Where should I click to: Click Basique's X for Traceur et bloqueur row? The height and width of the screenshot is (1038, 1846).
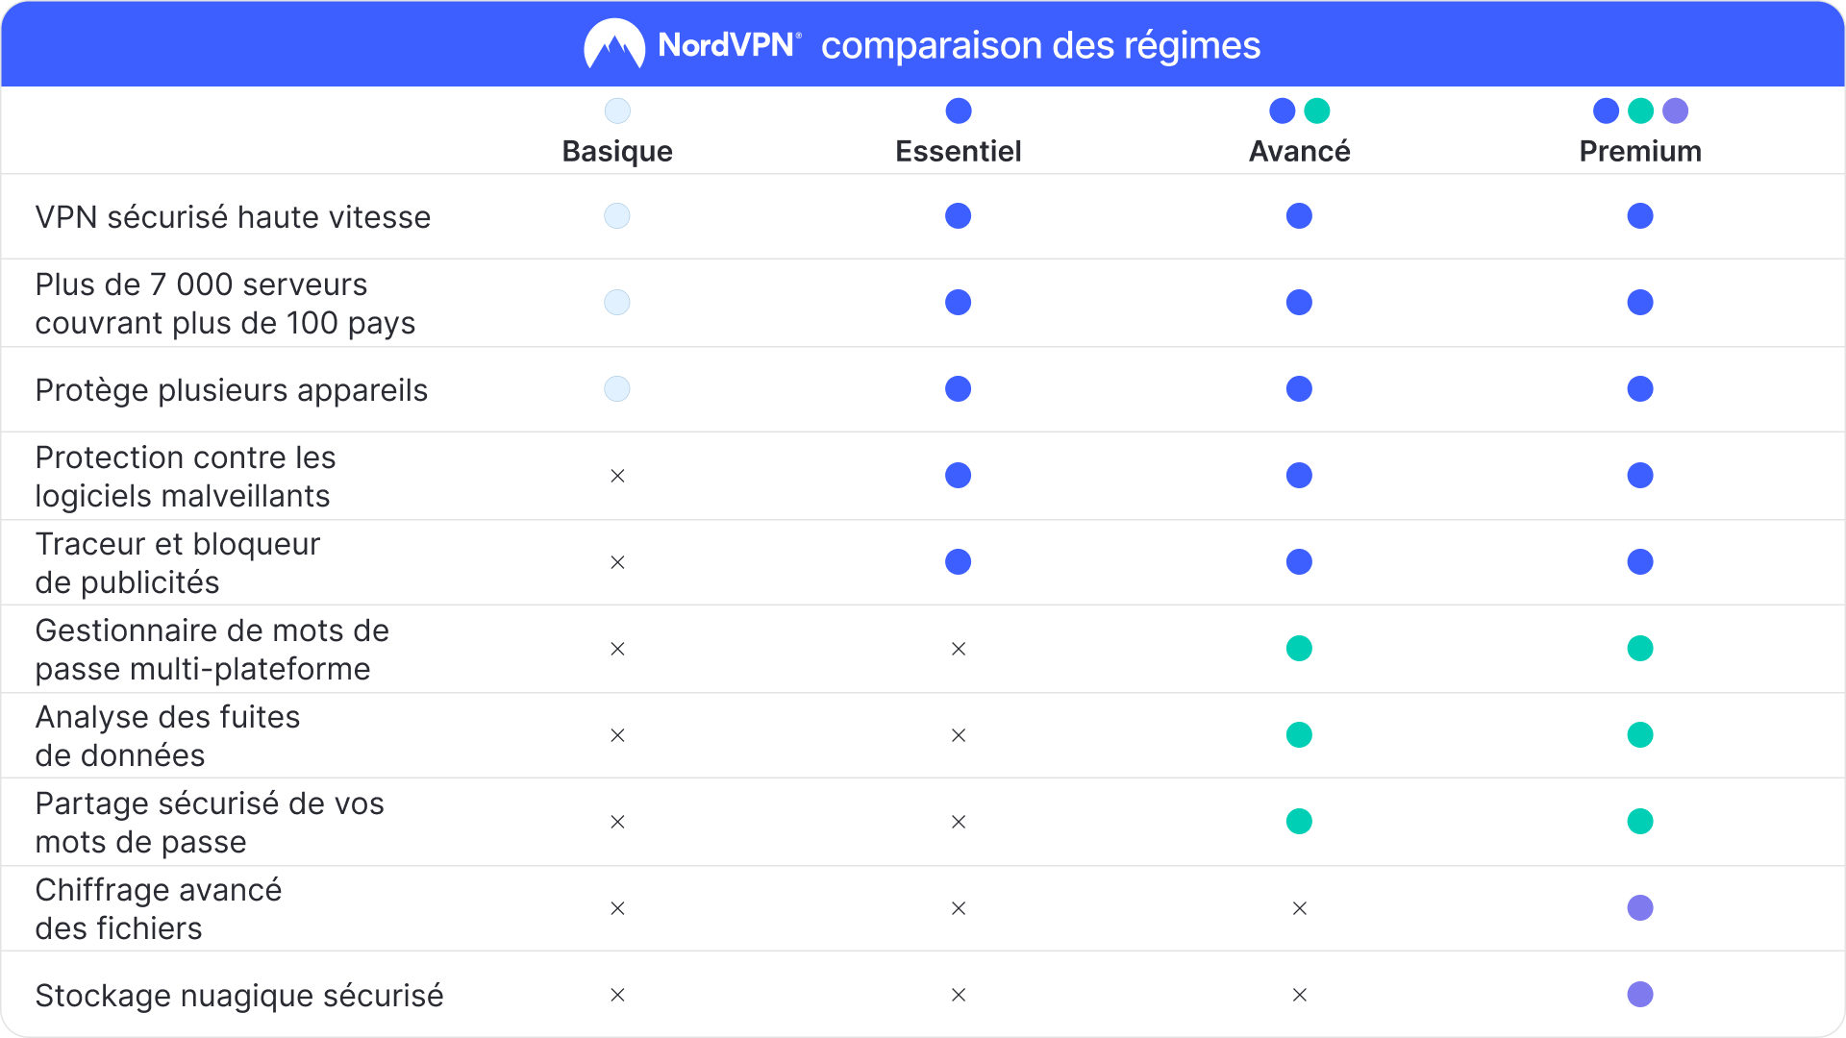coord(617,562)
